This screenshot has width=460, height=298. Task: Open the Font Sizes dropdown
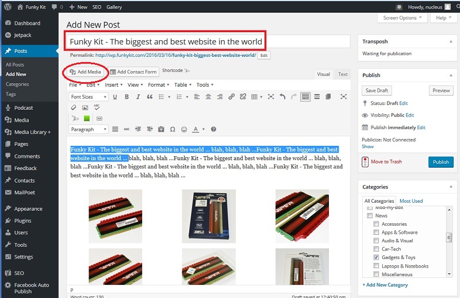89,96
